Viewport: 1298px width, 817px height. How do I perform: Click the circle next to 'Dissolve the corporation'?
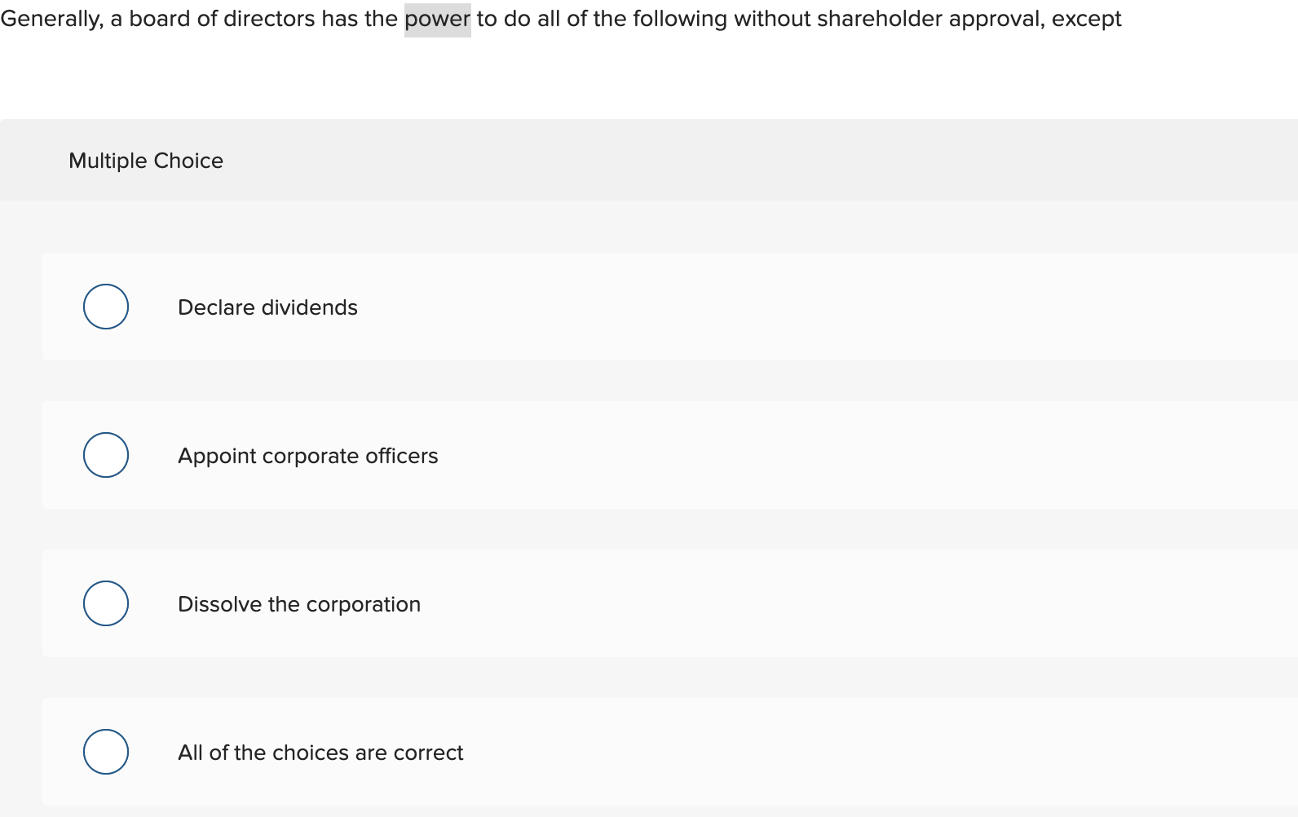(105, 603)
